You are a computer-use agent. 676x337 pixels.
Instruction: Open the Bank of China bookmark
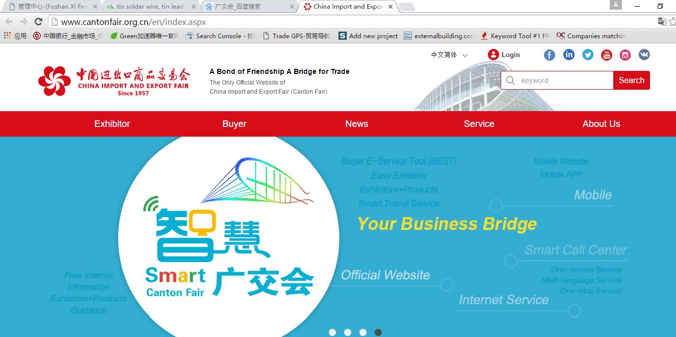68,36
